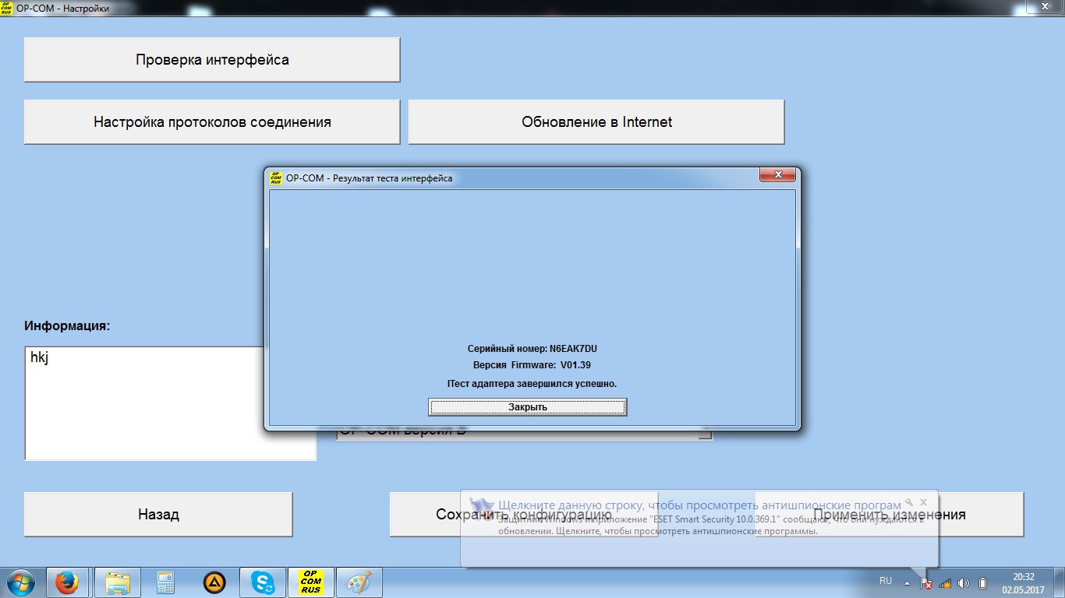This screenshot has width=1065, height=598.
Task: Click Применить изменения button
Action: pyautogui.click(x=889, y=514)
